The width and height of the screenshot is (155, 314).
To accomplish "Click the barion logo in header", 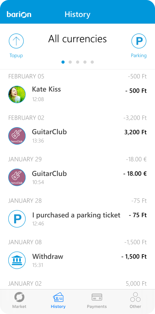I will (x=19, y=15).
